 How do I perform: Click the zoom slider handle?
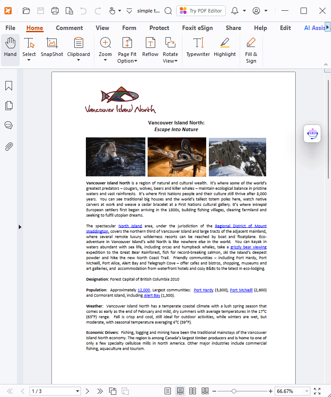(234, 391)
